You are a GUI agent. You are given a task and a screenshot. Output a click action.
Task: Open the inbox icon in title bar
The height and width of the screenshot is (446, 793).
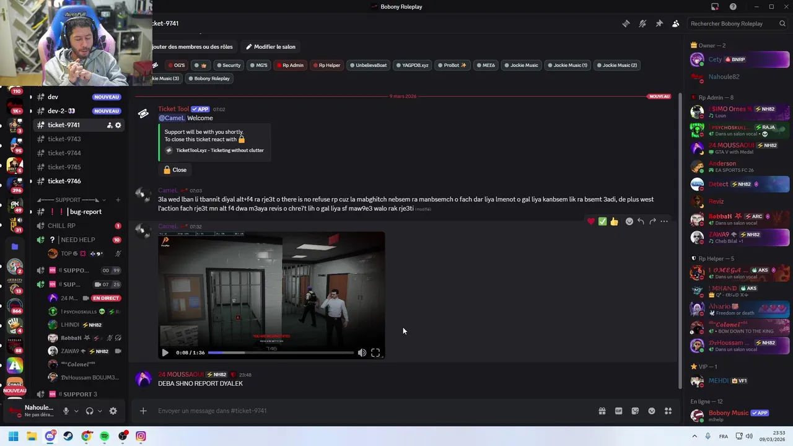click(715, 7)
